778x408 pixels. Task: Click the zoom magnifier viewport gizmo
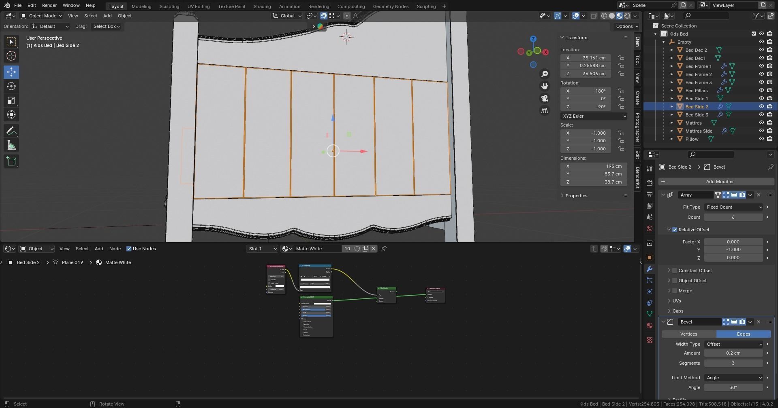coord(545,74)
